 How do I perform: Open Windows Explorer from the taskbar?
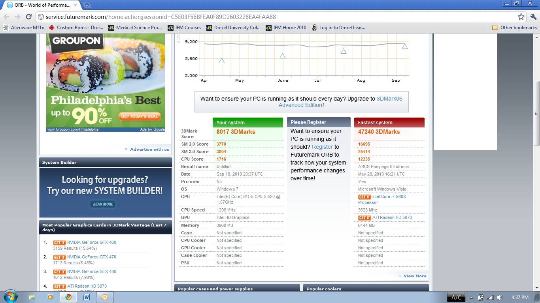[x=32, y=297]
